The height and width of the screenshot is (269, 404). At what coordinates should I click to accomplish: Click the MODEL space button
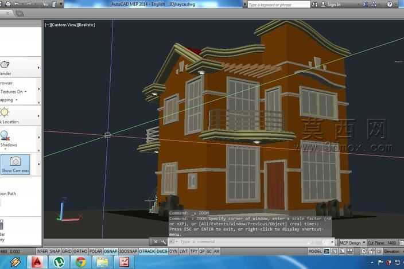point(315,251)
